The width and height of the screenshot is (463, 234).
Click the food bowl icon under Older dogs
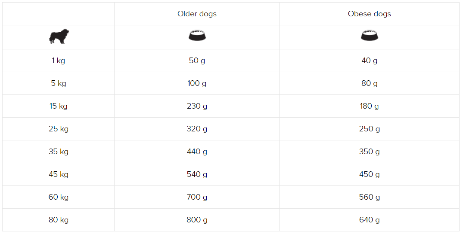point(197,35)
